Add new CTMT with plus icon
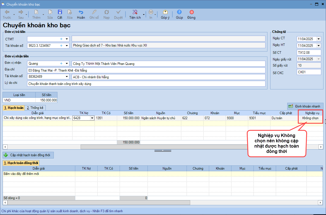Screen dimensions: 326x215 pyautogui.click(x=61, y=39)
